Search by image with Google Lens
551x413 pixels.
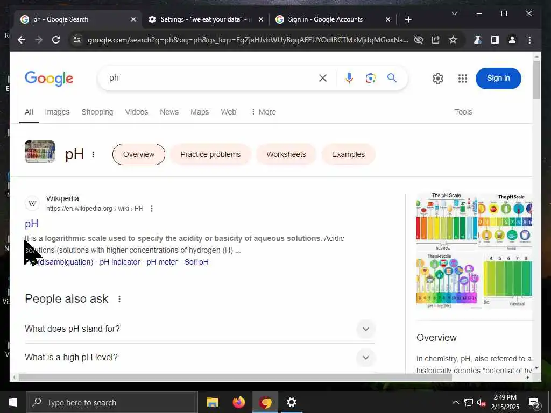[x=370, y=78]
